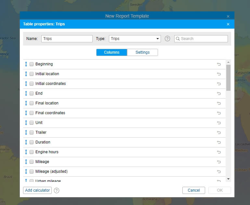The width and height of the screenshot is (250, 205).
Task: Tick the Mileage checkbox
Action: pos(32,162)
